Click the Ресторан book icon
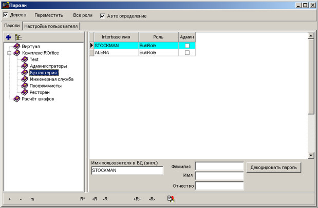The height and width of the screenshot is (208, 318). pyautogui.click(x=25, y=92)
